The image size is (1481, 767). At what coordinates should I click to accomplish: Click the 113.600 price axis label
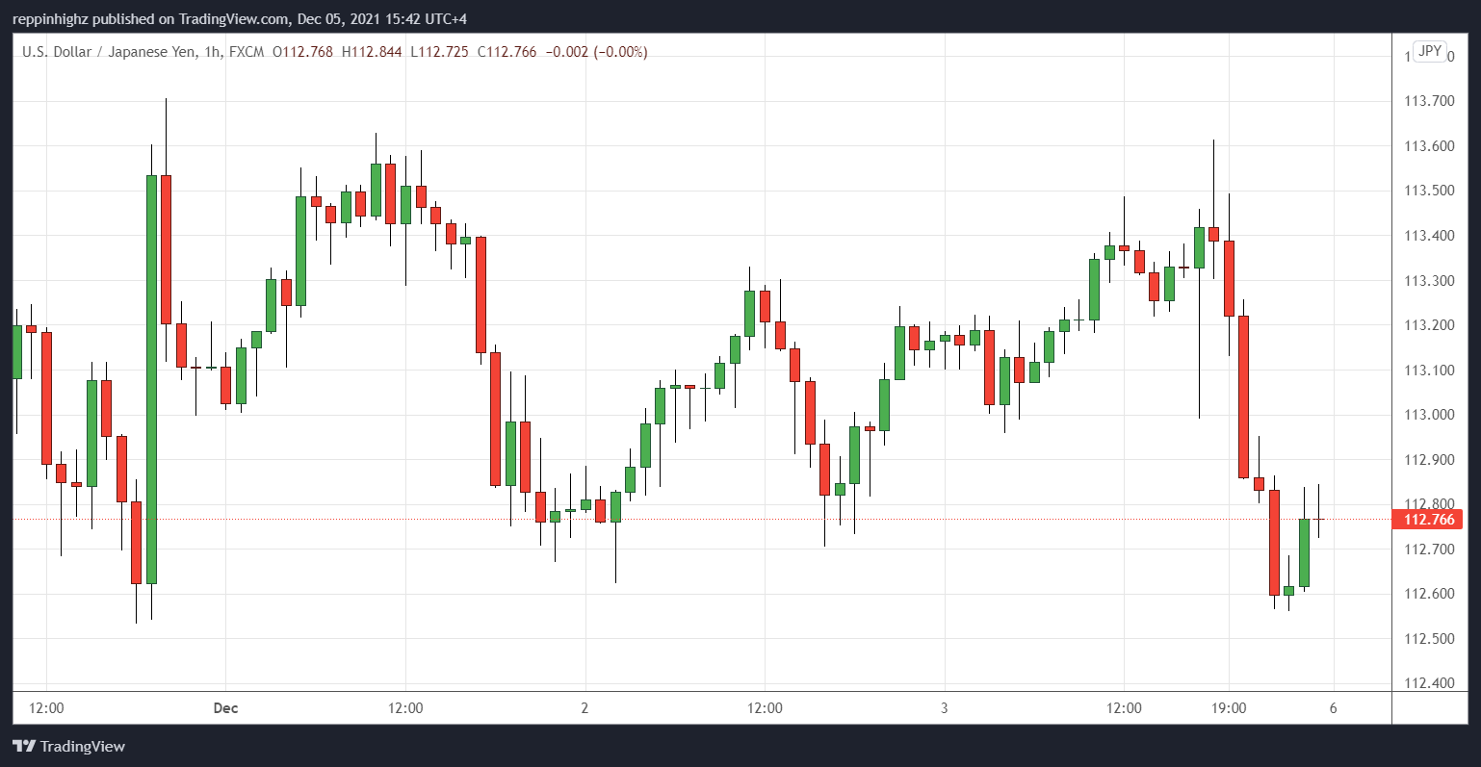point(1429,146)
